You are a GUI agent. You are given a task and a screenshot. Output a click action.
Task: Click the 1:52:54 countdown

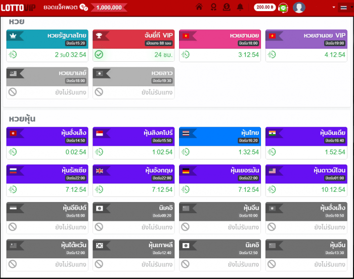[x=335, y=152]
